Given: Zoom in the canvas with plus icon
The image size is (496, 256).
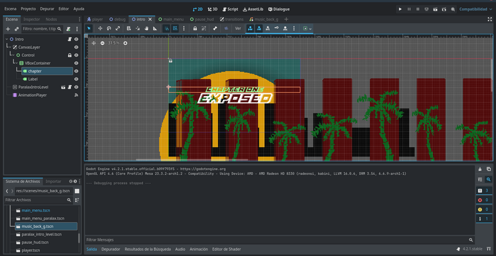Looking at the screenshot, I should (126, 43).
